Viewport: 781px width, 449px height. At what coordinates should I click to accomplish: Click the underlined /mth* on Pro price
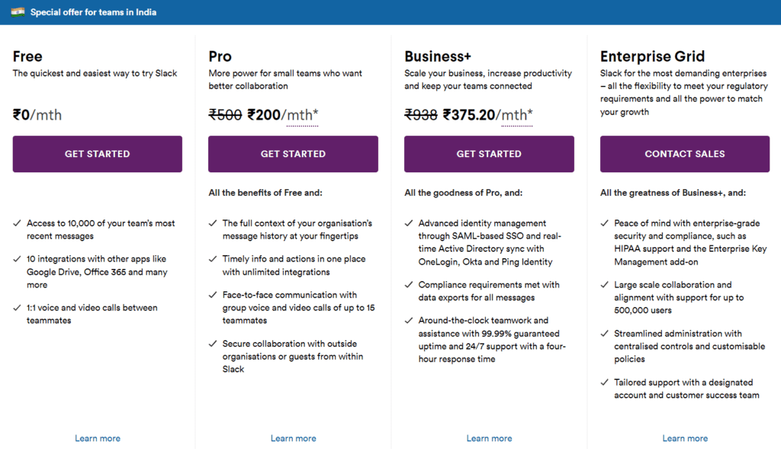302,115
